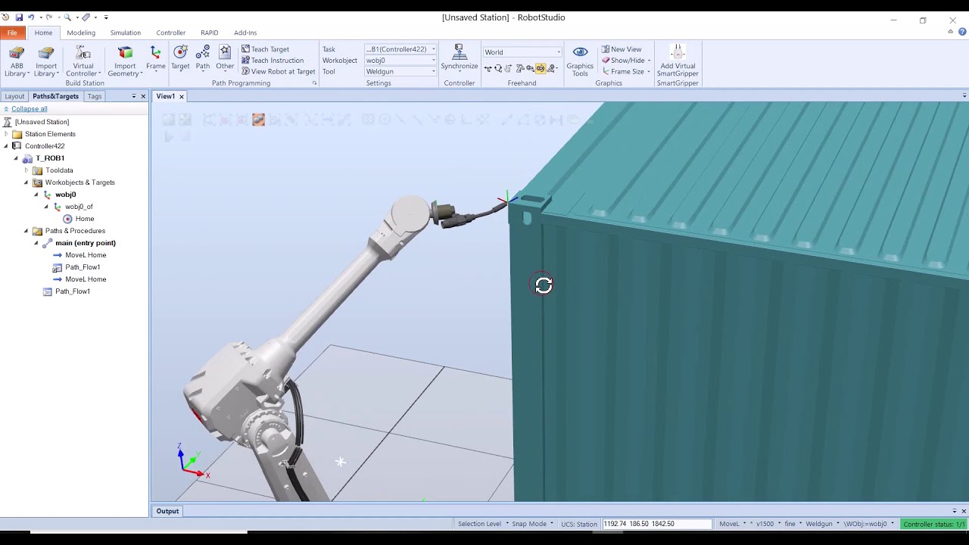The height and width of the screenshot is (545, 969).
Task: Open the MoveL instruction template dropdown
Action: point(732,524)
